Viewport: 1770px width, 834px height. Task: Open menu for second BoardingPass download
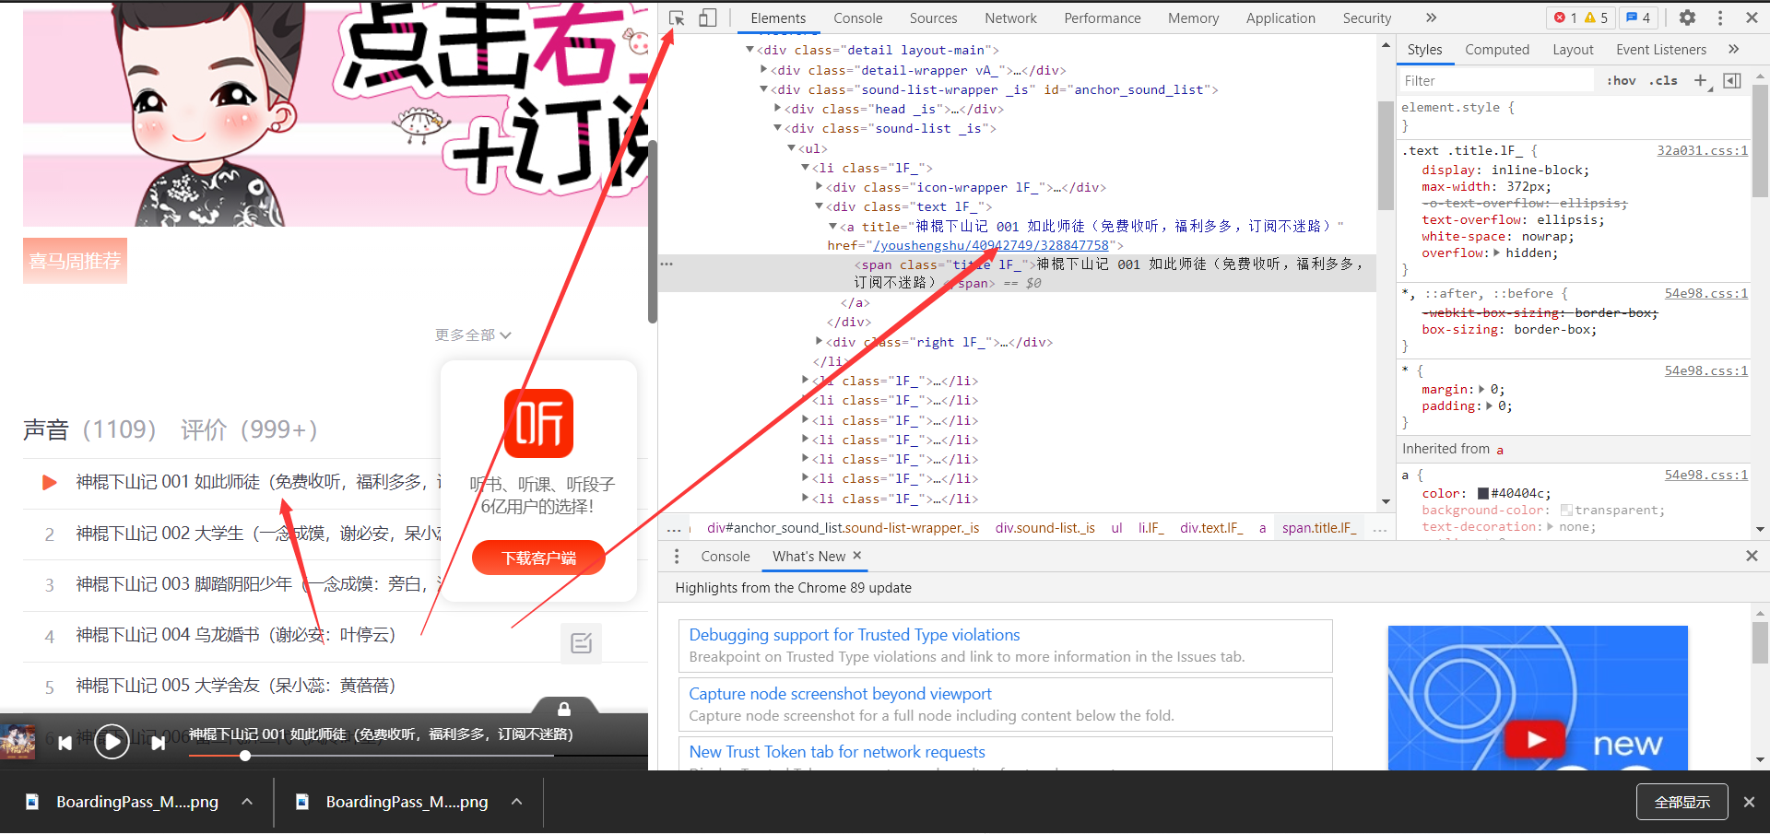pos(517,802)
